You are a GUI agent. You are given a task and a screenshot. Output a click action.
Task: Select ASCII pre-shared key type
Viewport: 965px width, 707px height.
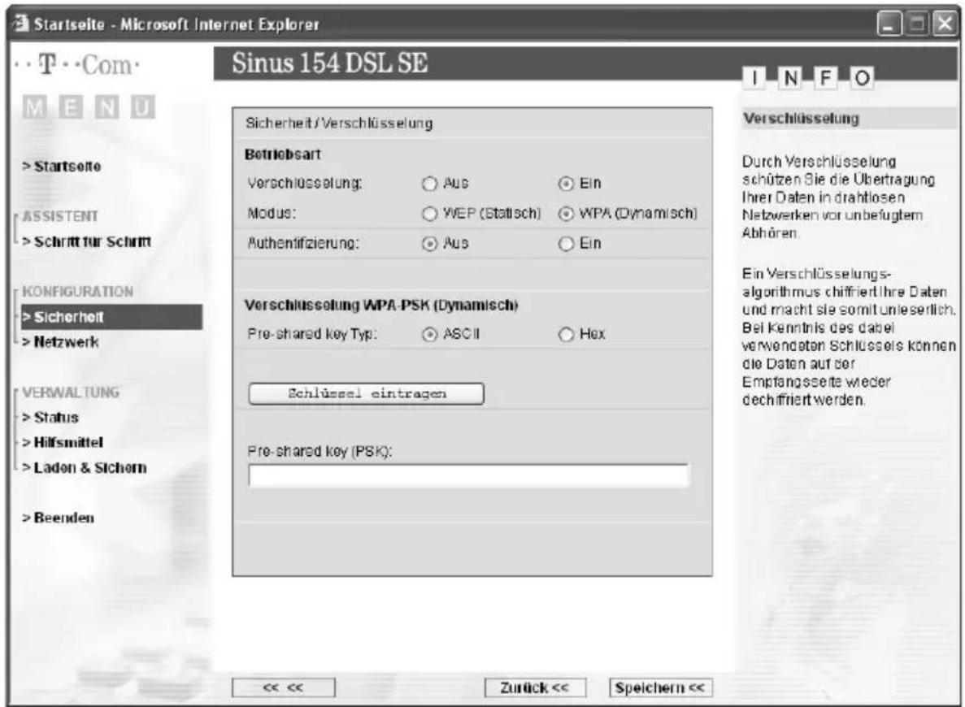coord(429,334)
